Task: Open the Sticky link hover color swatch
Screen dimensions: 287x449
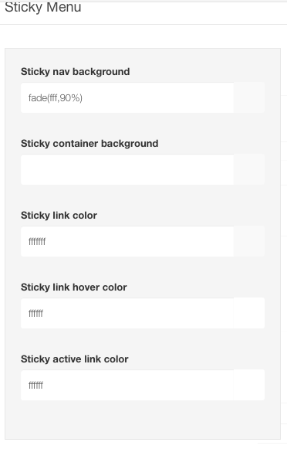Action: pyautogui.click(x=249, y=313)
